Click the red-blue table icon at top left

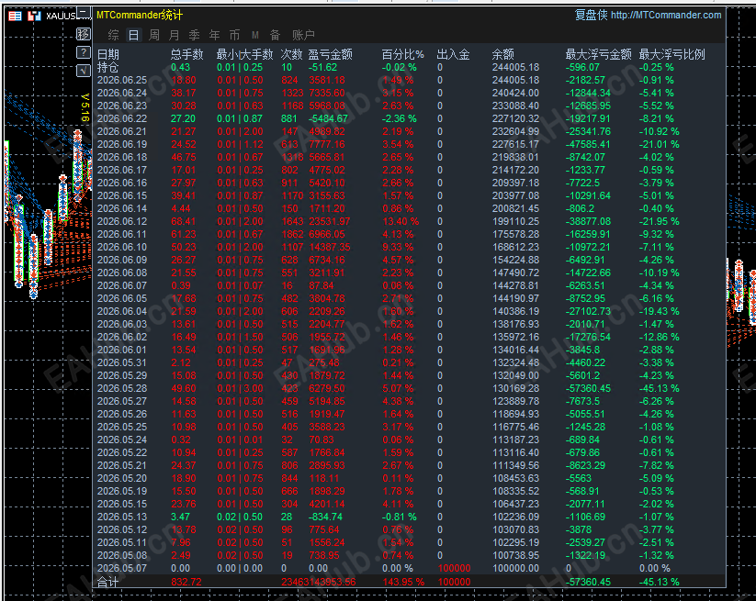pyautogui.click(x=15, y=16)
